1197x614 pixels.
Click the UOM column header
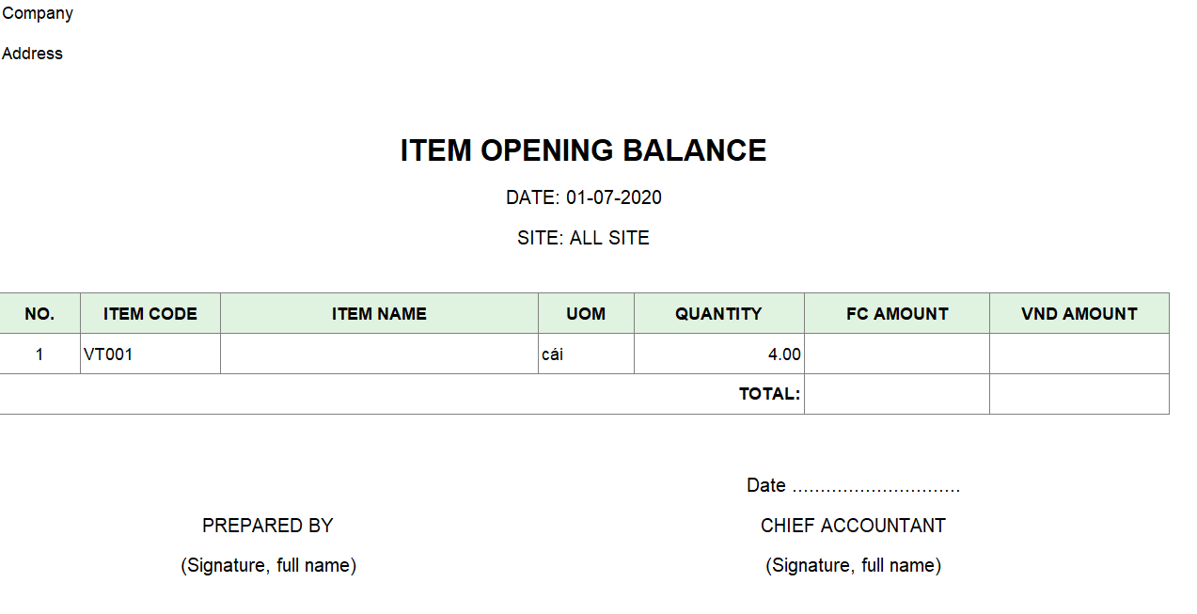tap(586, 314)
